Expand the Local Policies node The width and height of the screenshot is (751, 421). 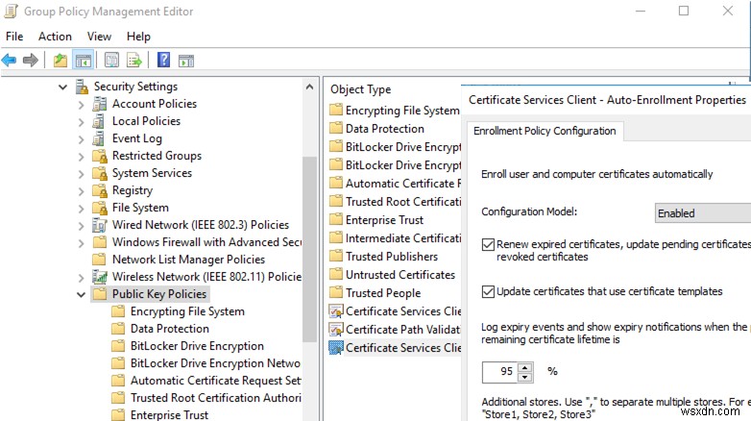pos(81,122)
